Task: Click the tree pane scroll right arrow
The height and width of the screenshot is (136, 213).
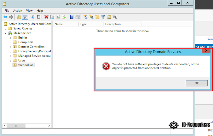Action: [x=49, y=126]
